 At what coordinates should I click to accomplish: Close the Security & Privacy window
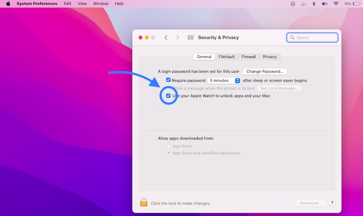coord(140,38)
